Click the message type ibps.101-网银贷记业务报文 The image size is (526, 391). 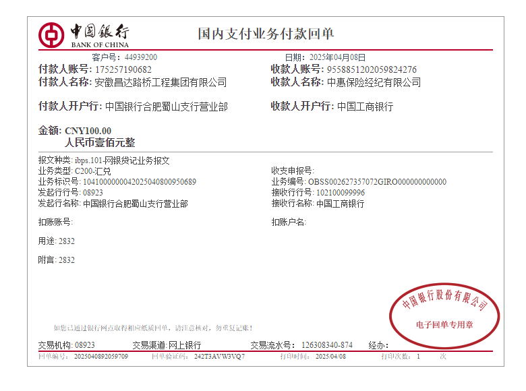(122, 160)
